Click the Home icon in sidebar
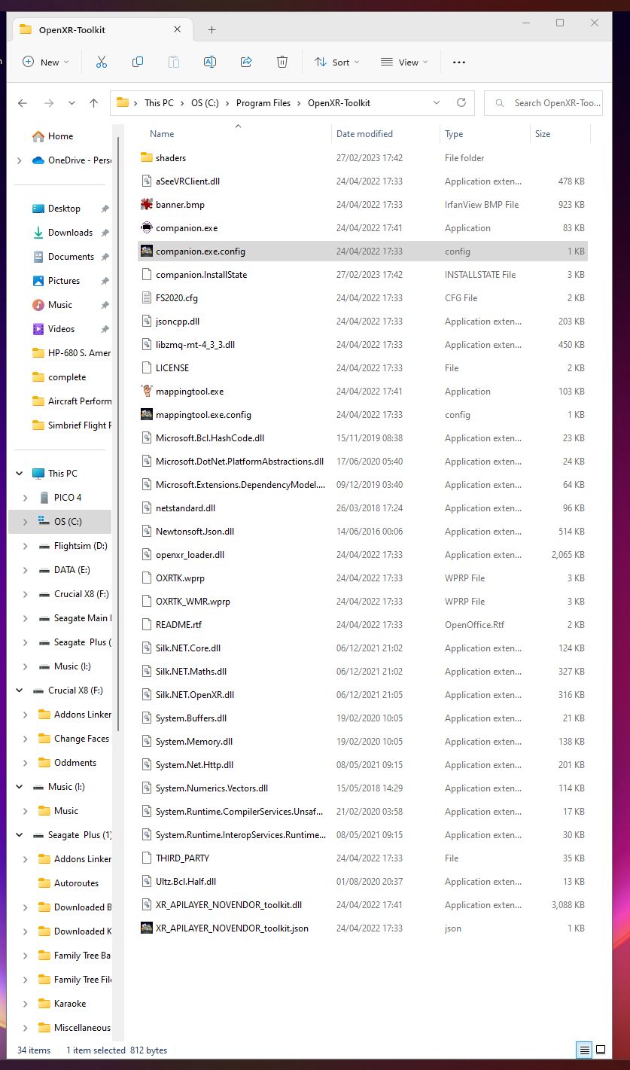The width and height of the screenshot is (630, 1070). tap(38, 136)
